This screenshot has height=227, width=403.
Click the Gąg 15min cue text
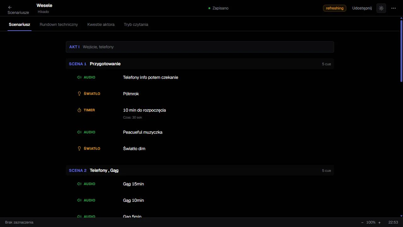(133, 184)
